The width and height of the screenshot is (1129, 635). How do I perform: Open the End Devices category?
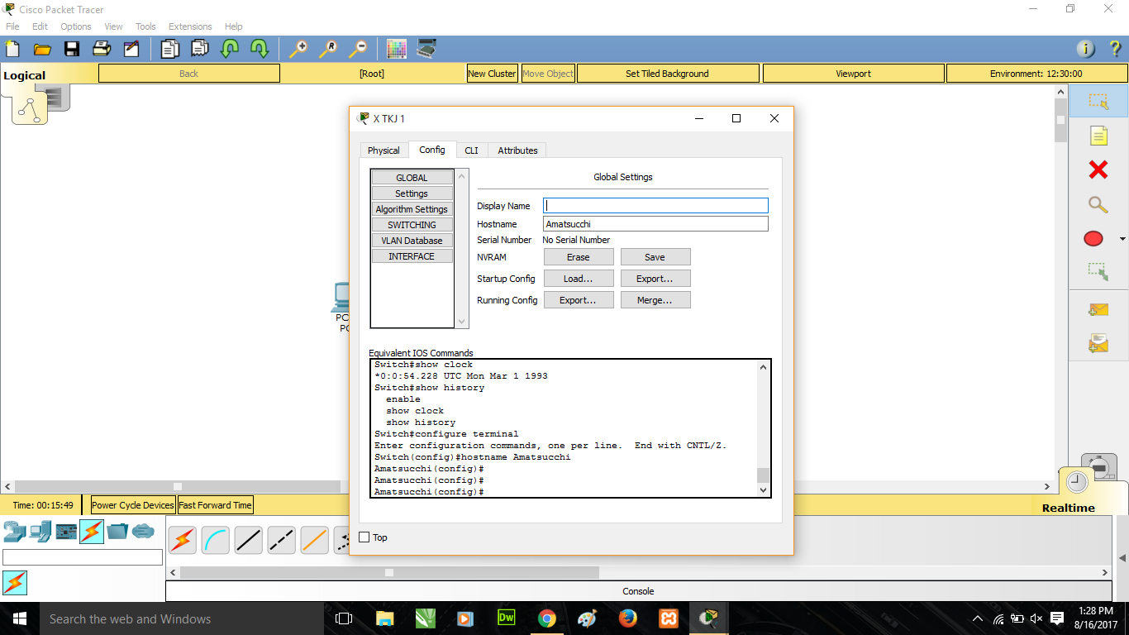pos(40,532)
